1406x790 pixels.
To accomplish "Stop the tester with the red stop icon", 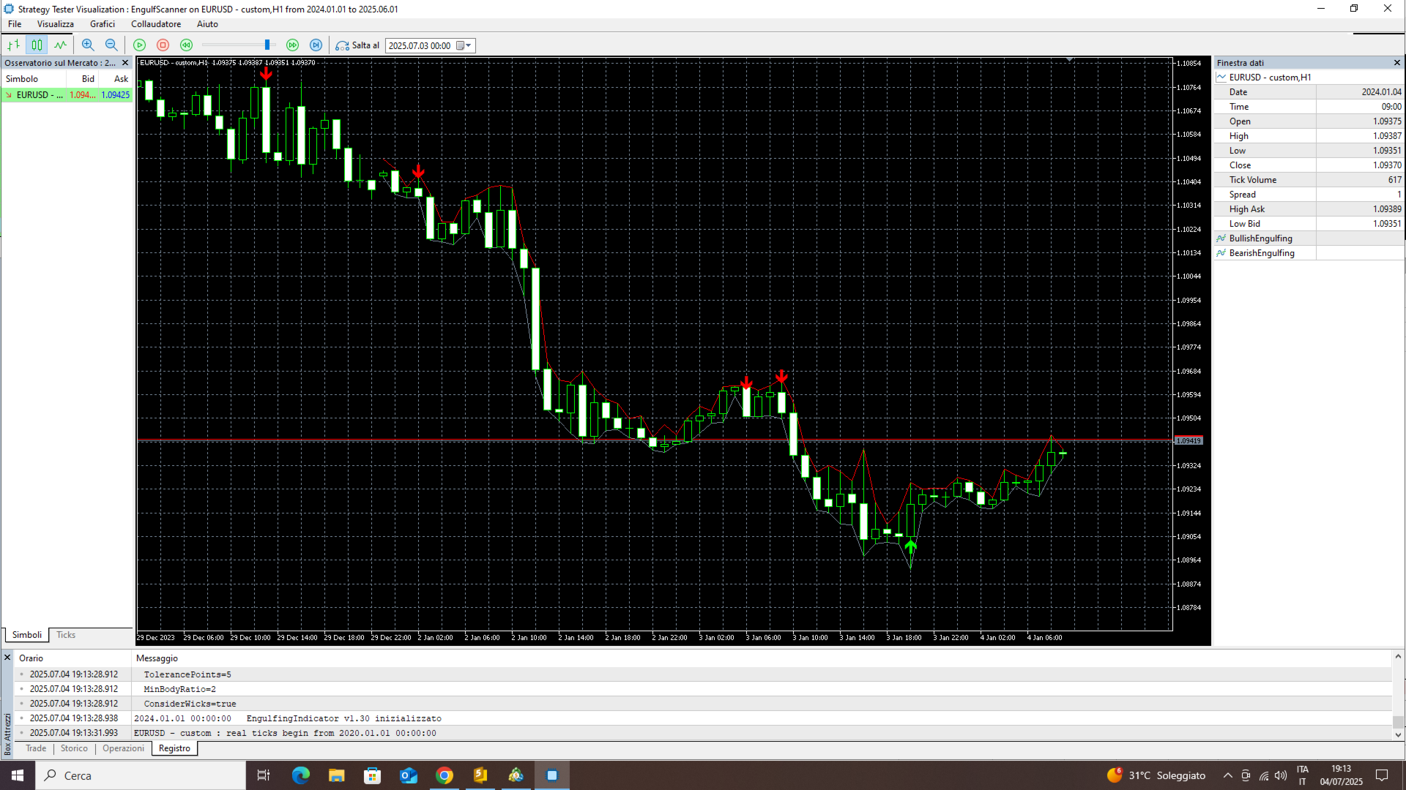I will 163,45.
